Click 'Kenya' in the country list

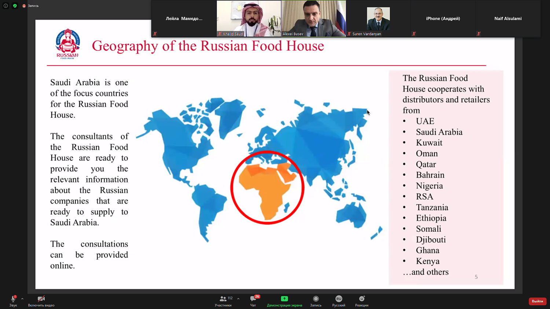[428, 261]
